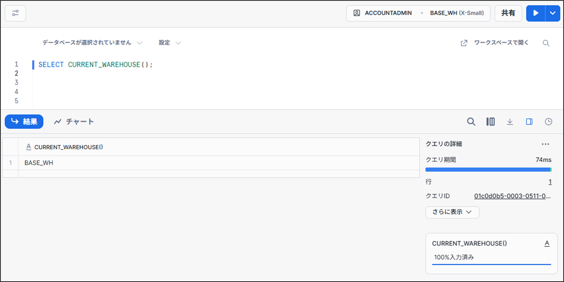Run the query with the play button
This screenshot has height=282, width=564.
pyautogui.click(x=536, y=13)
